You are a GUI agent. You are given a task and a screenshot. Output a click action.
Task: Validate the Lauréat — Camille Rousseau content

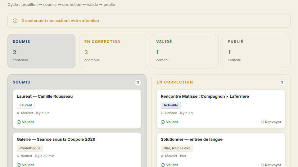click(x=25, y=122)
